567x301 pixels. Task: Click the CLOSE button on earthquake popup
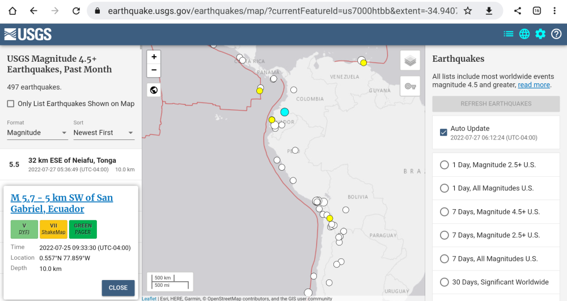118,287
